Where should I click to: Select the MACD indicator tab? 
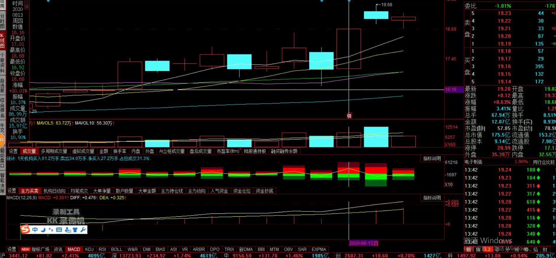point(74,249)
